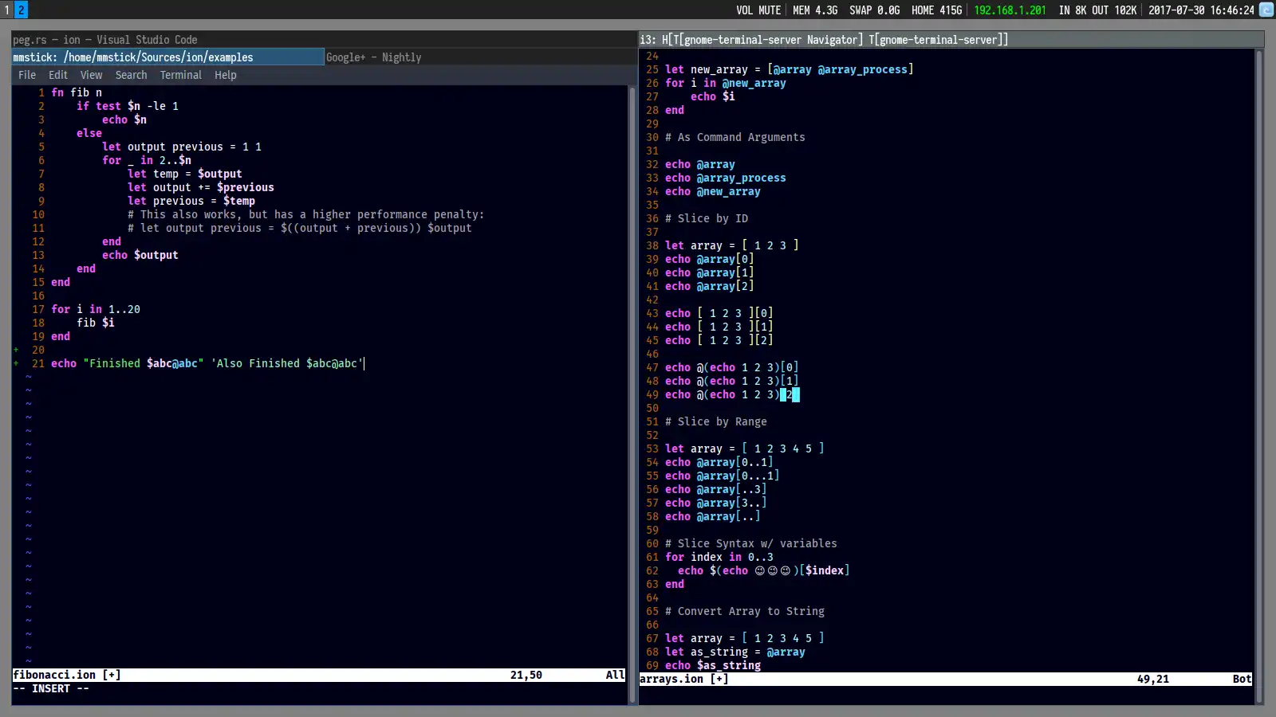Click the '# Slice by Range' comment line

point(715,421)
